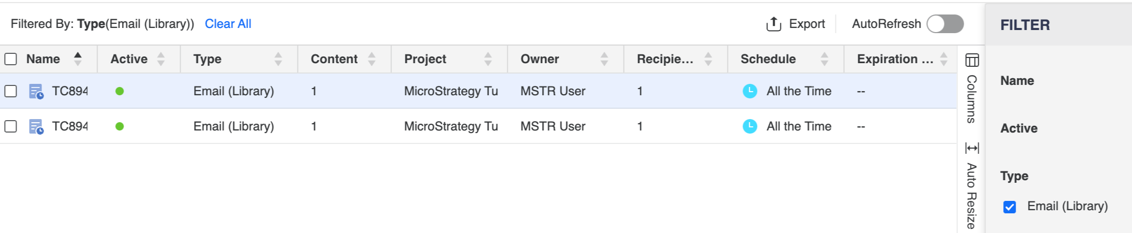1132x233 pixels.
Task: Sort by the Type column arrows
Action: (278, 59)
